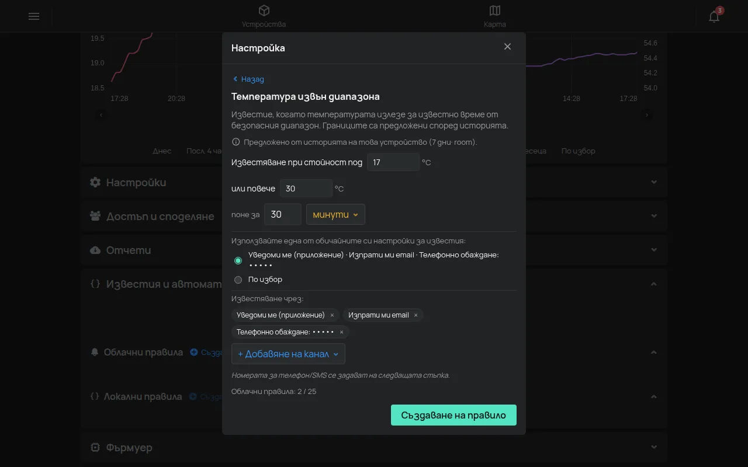The height and width of the screenshot is (467, 748).
Task: Expand the Настройки section chevron
Action: point(654,182)
